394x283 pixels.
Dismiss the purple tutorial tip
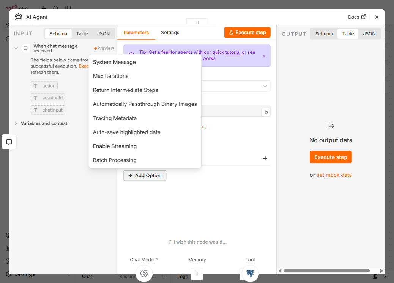tap(264, 56)
